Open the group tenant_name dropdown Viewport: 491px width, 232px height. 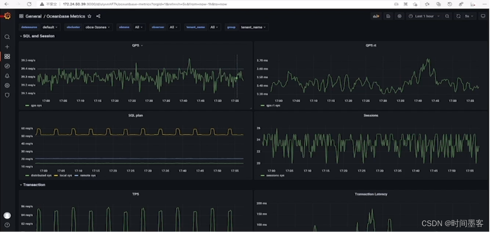[253, 27]
